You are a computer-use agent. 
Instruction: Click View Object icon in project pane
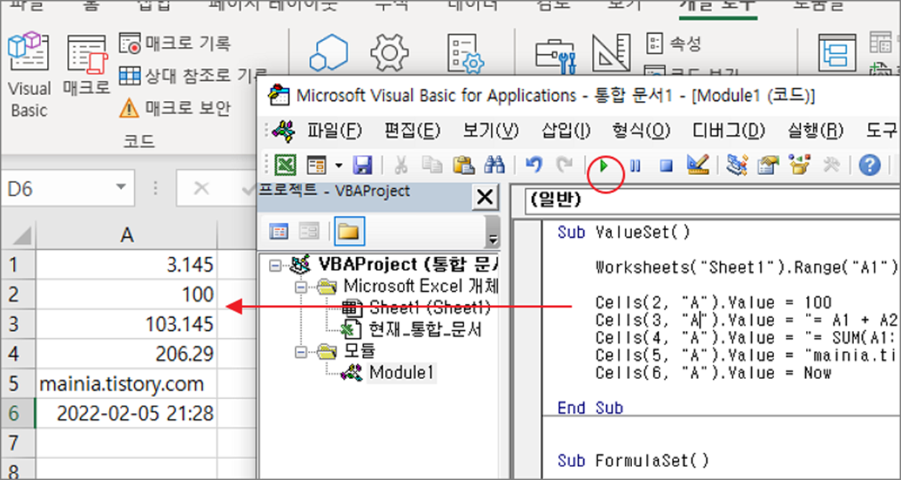point(309,231)
